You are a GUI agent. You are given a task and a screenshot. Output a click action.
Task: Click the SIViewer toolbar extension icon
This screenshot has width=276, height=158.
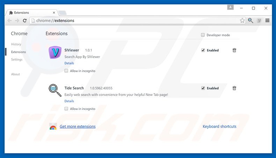[x=259, y=20]
